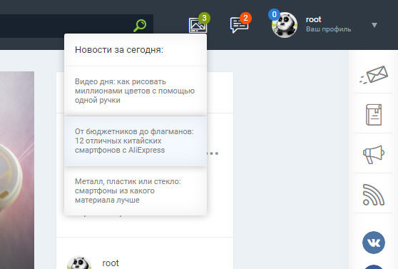Open the three-dots post options menu

click(213, 153)
